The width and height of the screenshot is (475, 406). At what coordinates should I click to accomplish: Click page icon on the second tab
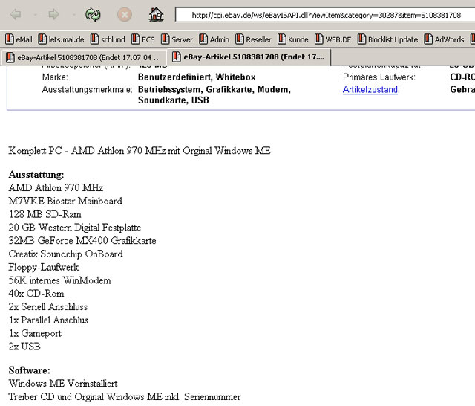177,57
